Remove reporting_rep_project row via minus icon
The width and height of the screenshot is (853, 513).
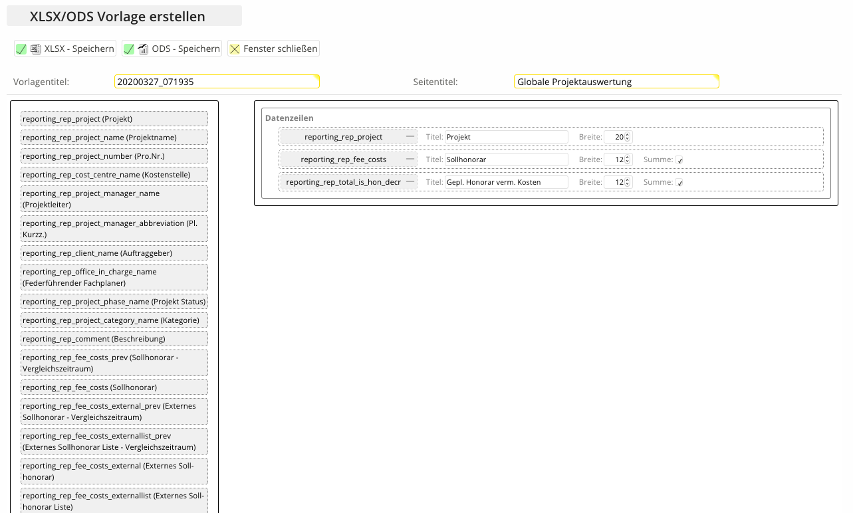411,137
